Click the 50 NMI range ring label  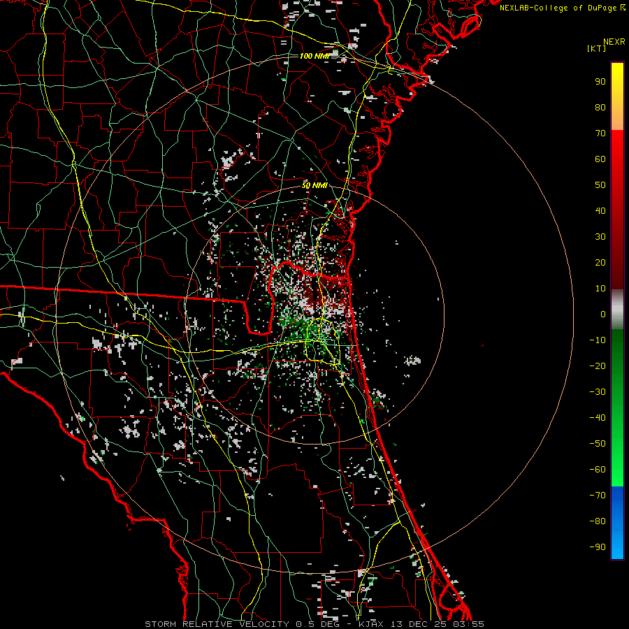314,186
